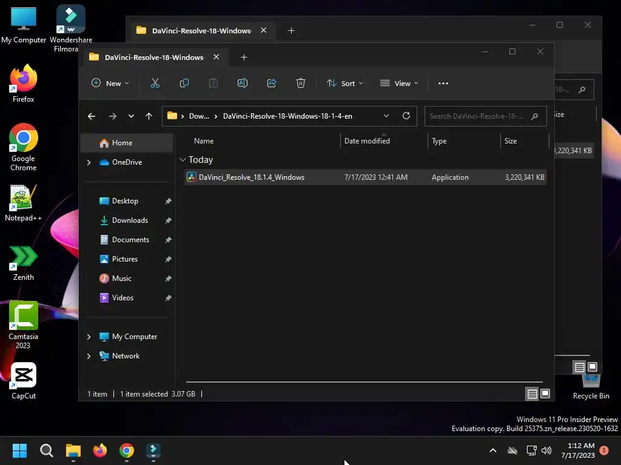Switch to large thumbnails view in status bar
The height and width of the screenshot is (465, 621).
545,394
